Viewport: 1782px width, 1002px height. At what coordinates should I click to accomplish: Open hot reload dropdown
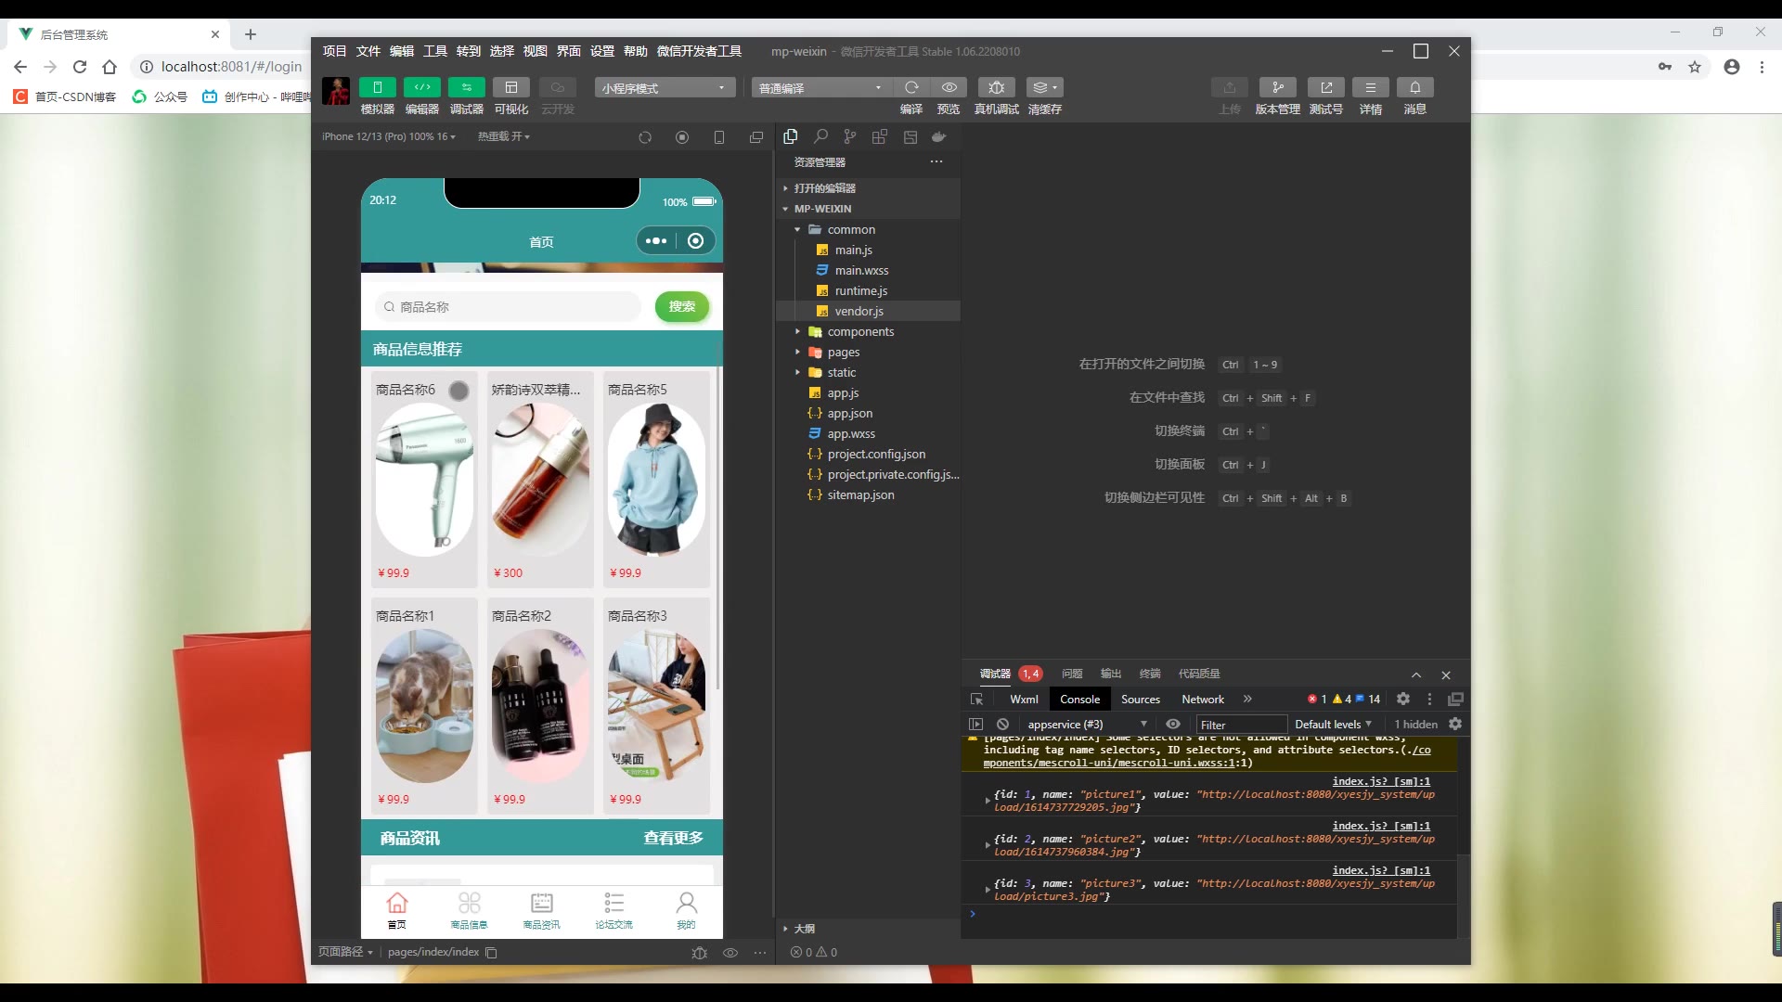[504, 136]
